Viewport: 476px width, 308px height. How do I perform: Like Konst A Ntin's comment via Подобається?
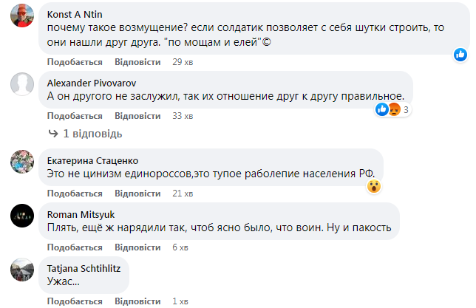(75, 61)
